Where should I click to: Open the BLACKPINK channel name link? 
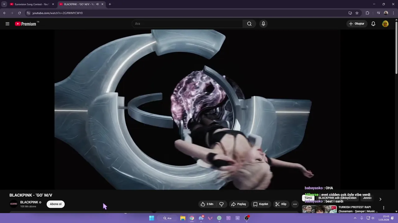click(29, 202)
